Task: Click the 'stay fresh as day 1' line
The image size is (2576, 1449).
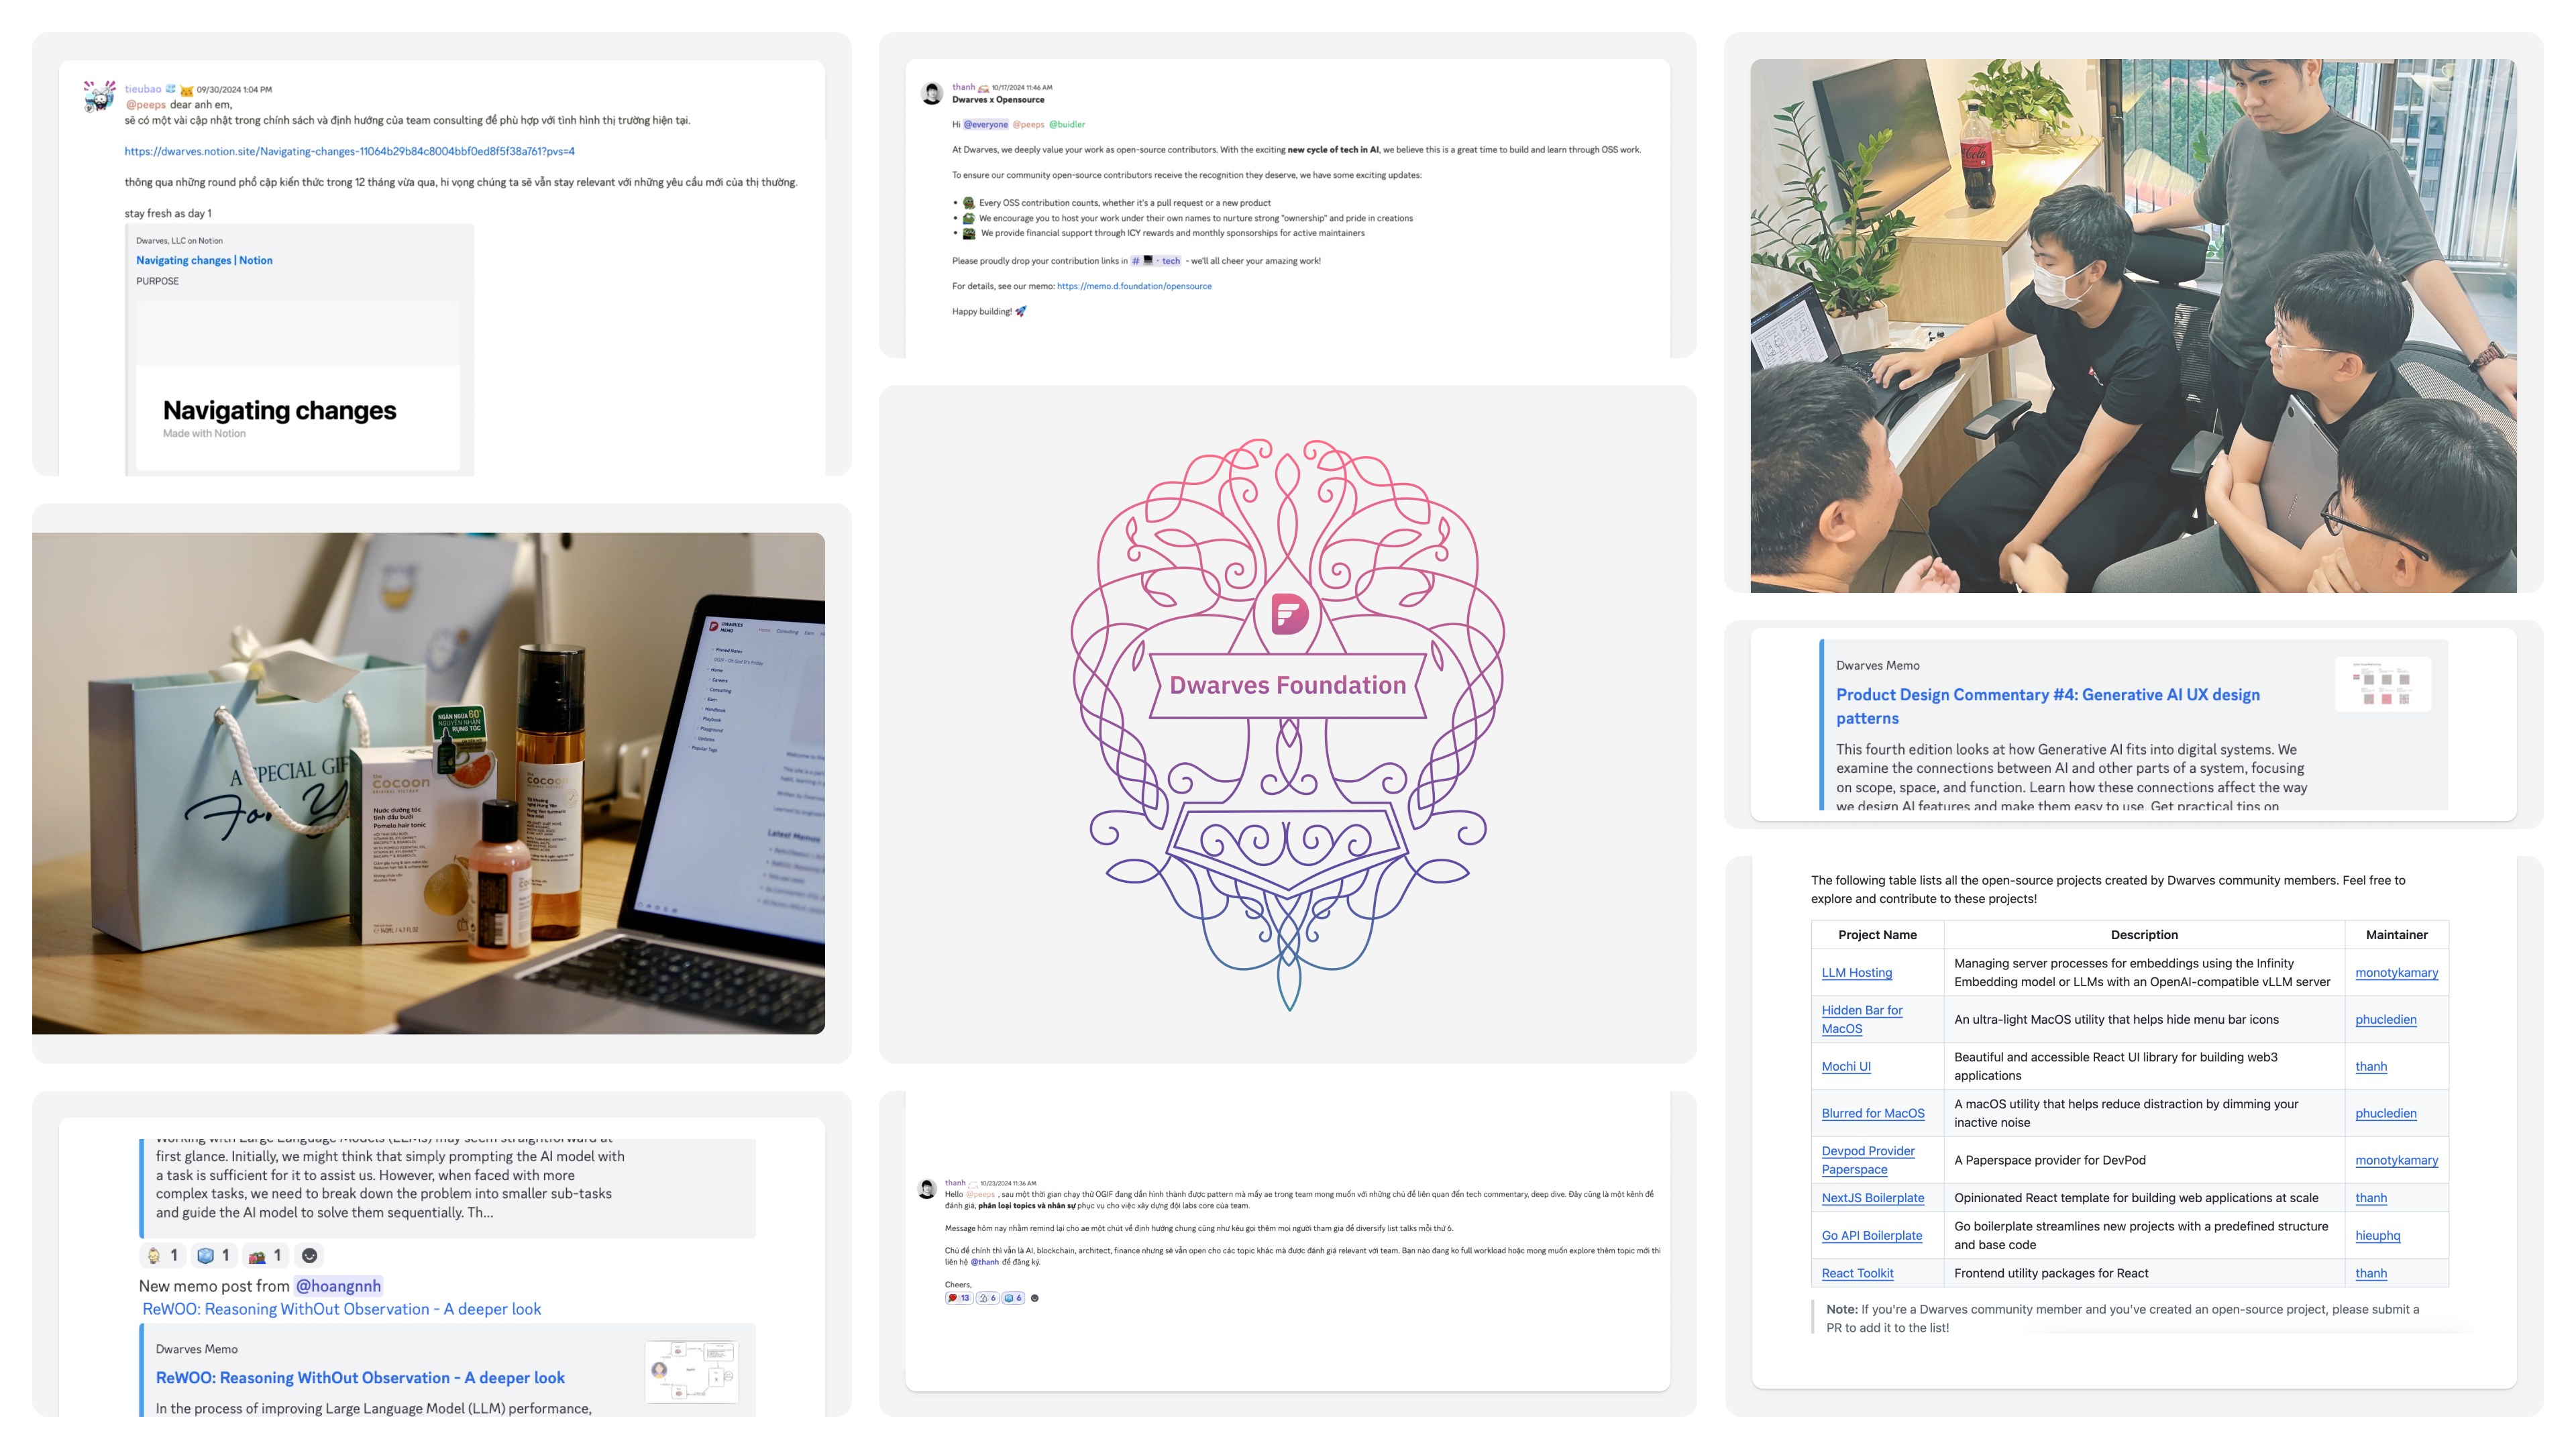Action: tap(168, 213)
